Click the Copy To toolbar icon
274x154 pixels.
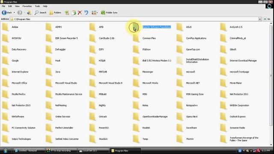[x=74, y=12]
